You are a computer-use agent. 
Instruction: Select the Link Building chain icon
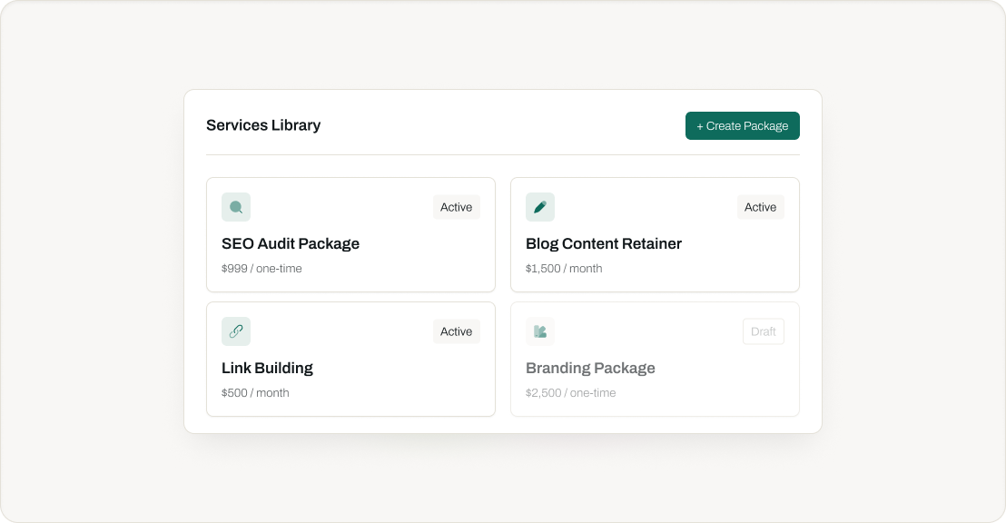pyautogui.click(x=236, y=331)
